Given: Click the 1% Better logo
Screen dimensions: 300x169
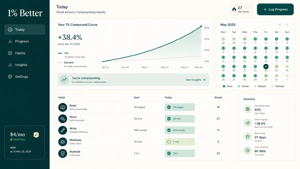Looking at the screenshot, I should (x=25, y=13).
